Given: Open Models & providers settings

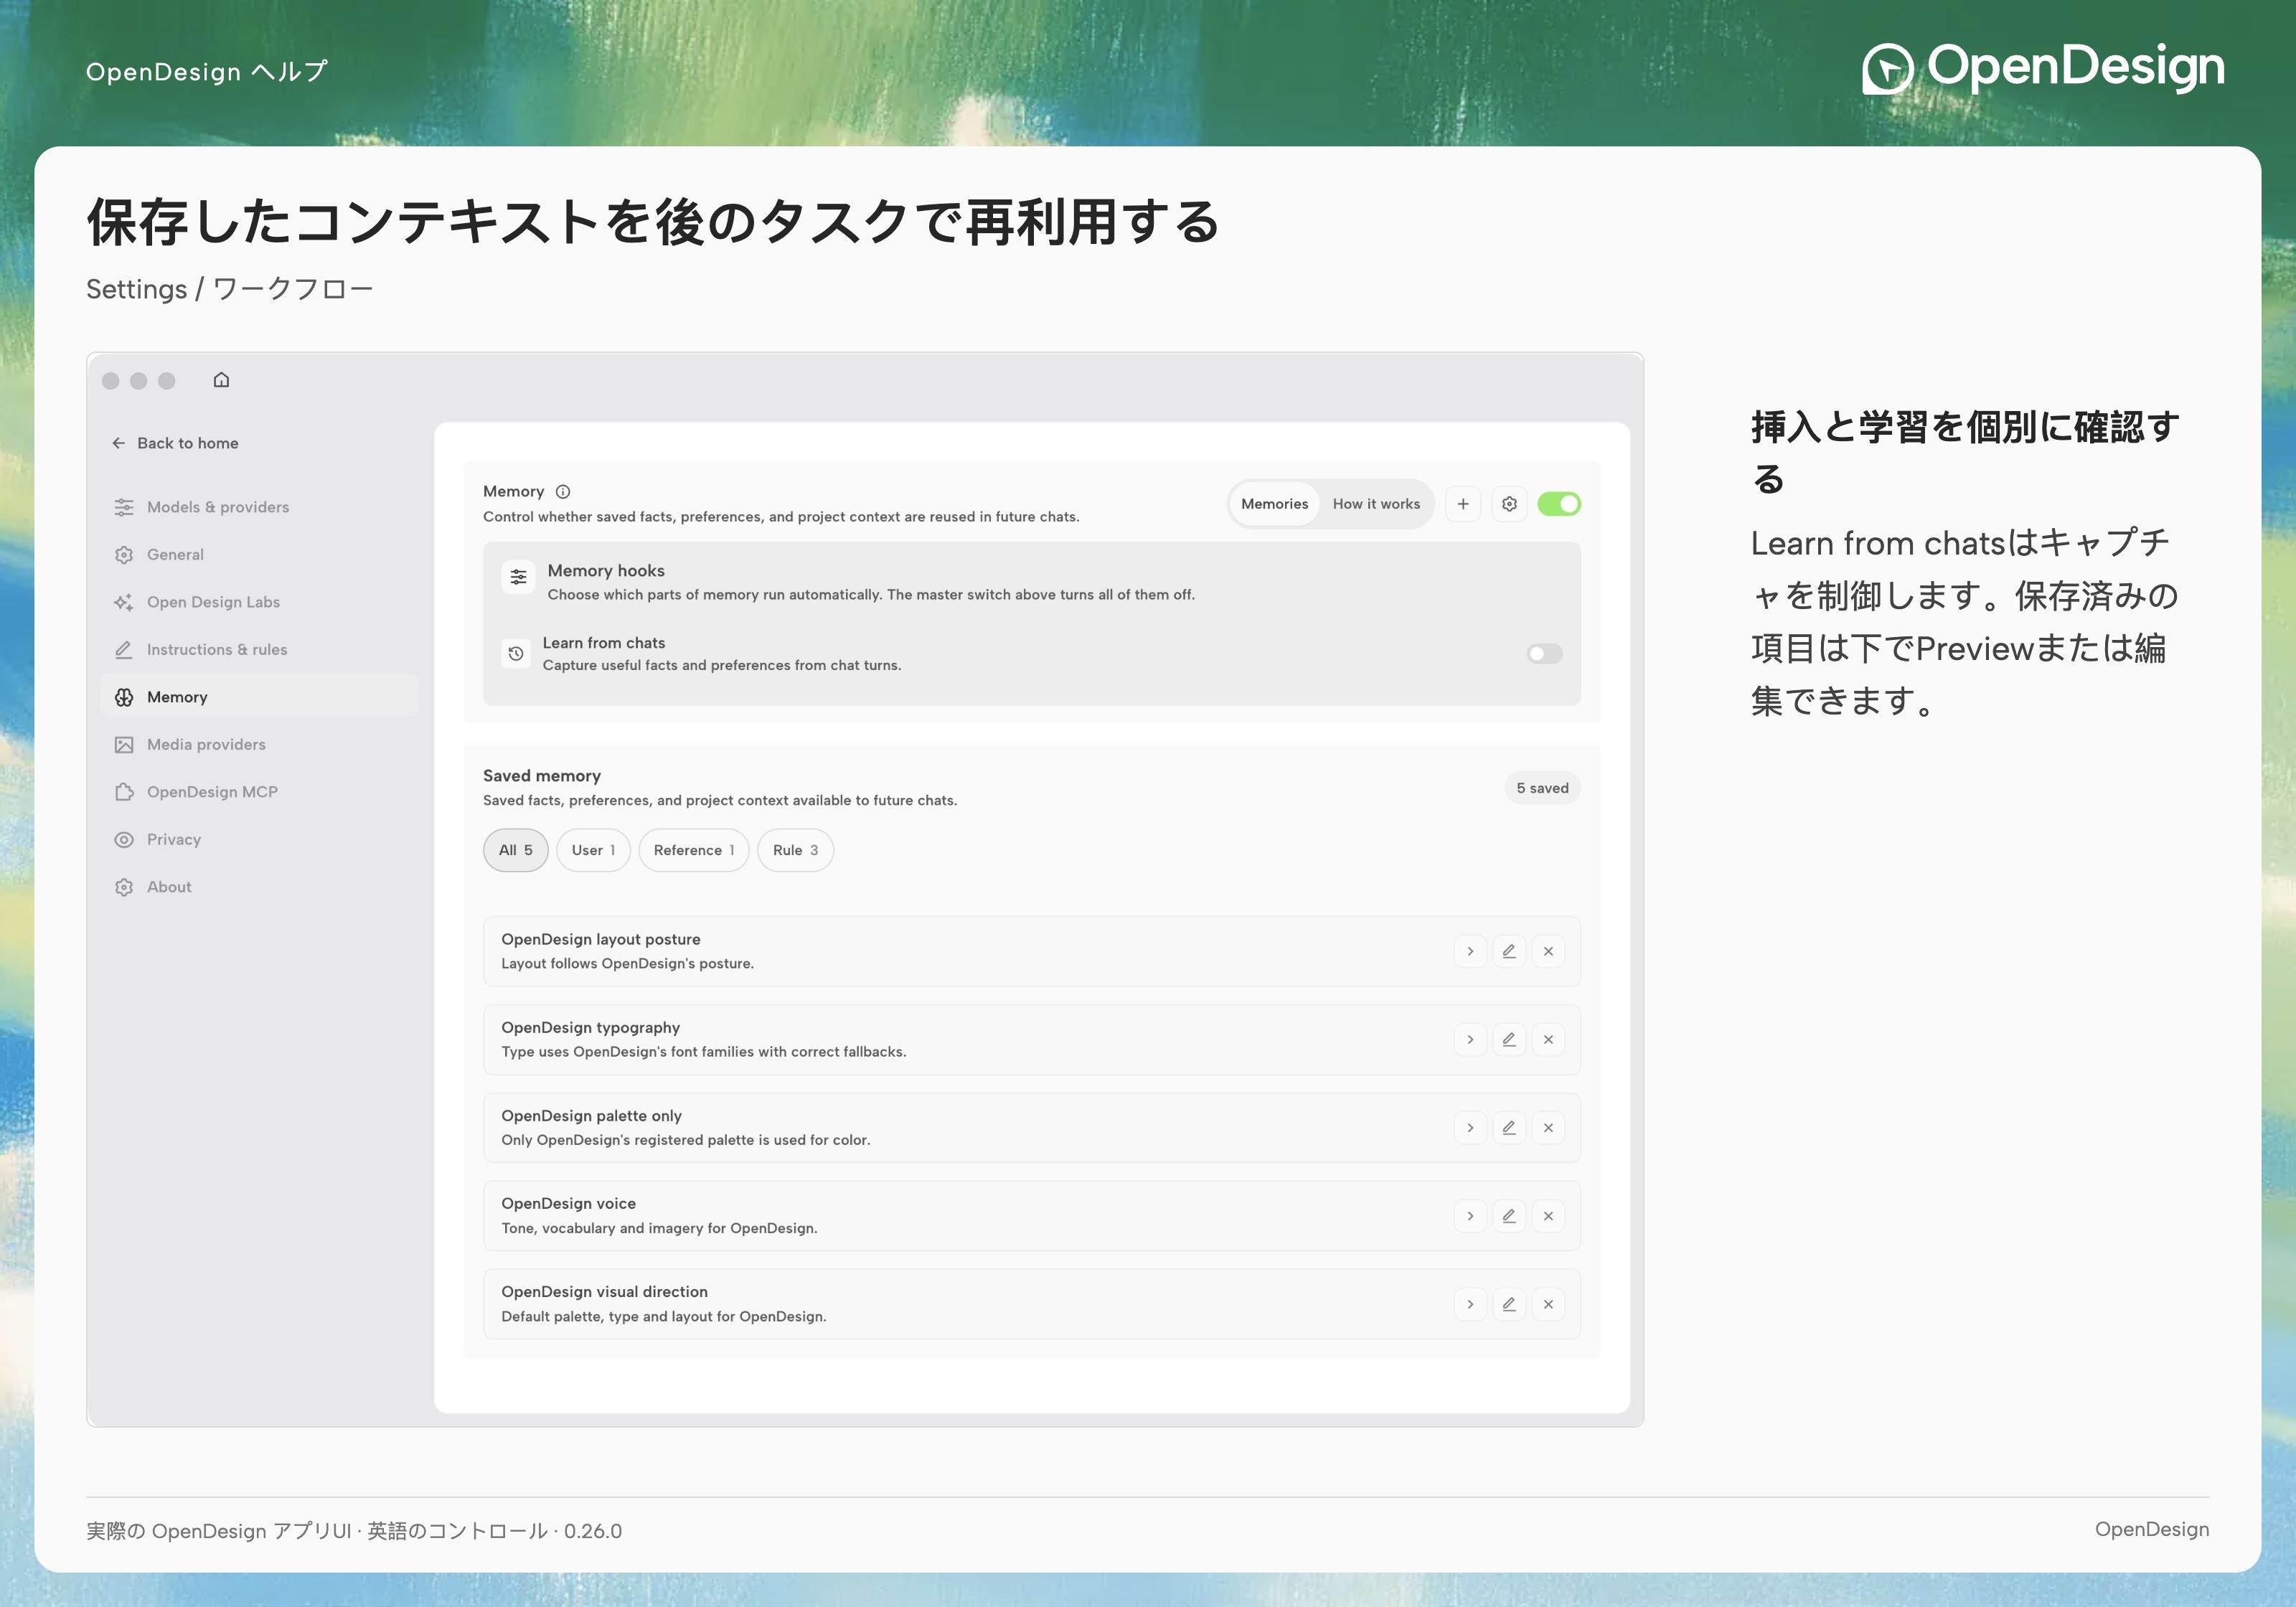Looking at the screenshot, I should [x=259, y=507].
